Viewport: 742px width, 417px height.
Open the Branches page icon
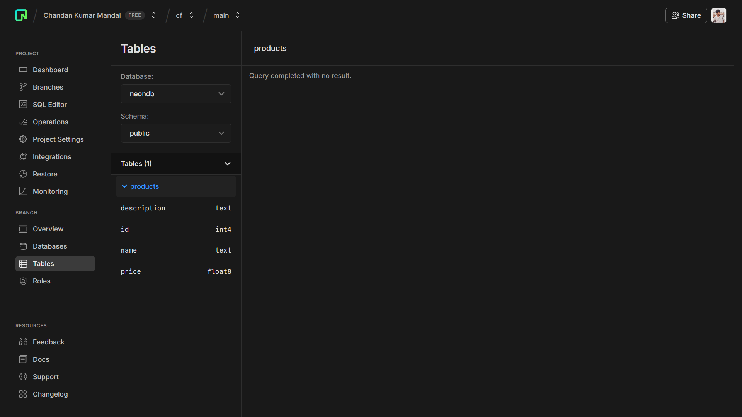point(23,87)
